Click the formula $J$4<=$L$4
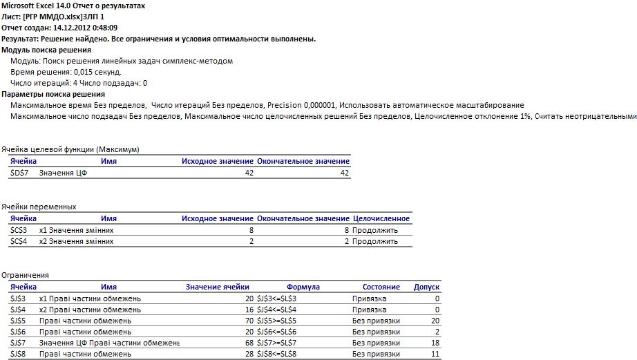Viewport: 637px width, 360px height. (276, 310)
